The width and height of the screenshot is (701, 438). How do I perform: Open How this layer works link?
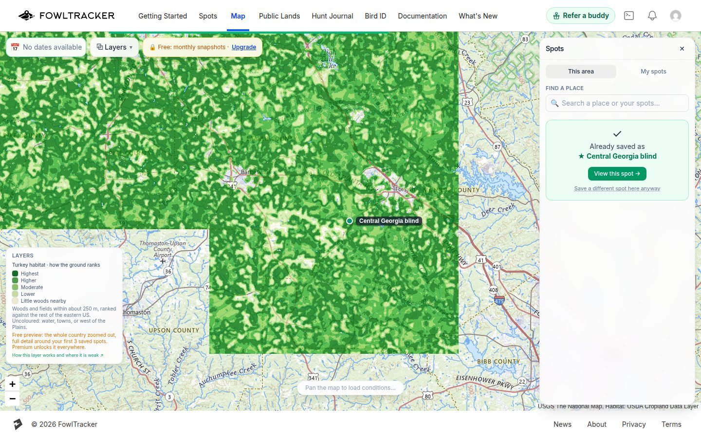click(58, 355)
